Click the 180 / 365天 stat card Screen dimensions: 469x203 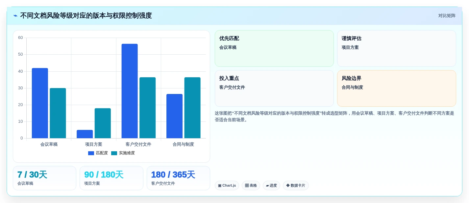[x=178, y=178]
